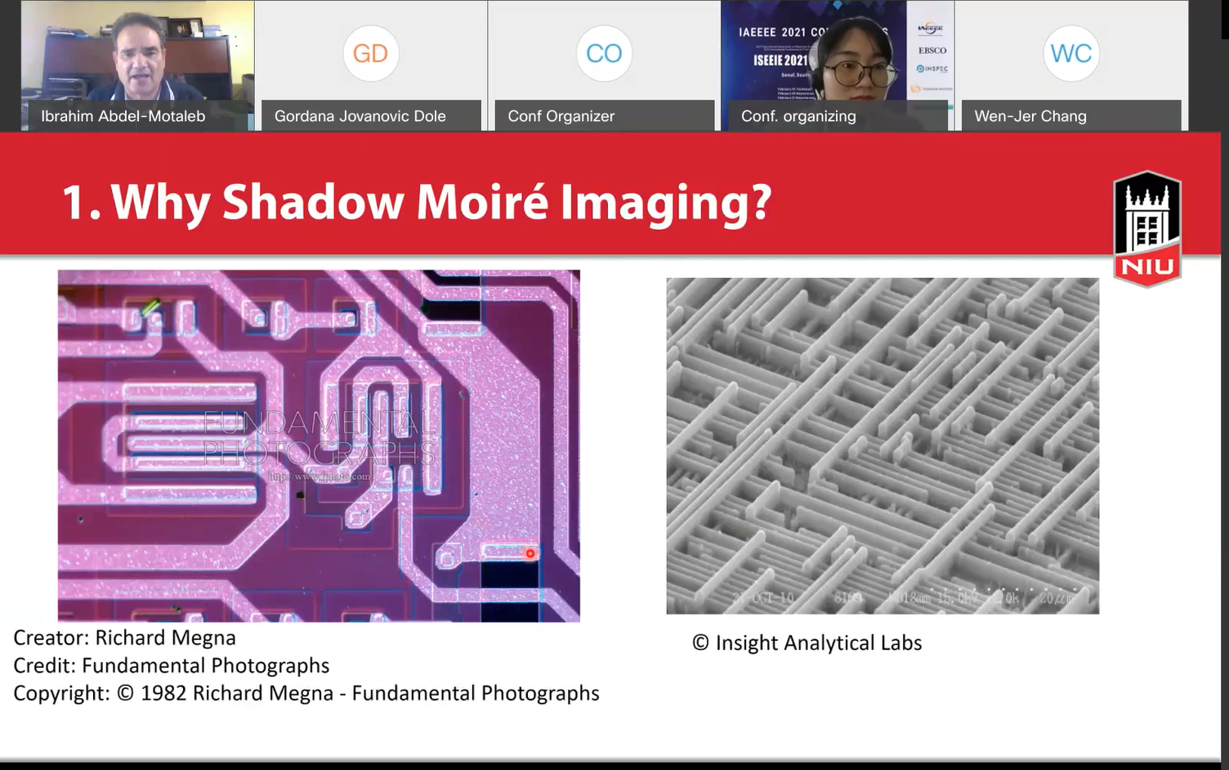Image resolution: width=1229 pixels, height=770 pixels.
Task: Select the Wen-Jer Chang name label
Action: [x=1030, y=116]
